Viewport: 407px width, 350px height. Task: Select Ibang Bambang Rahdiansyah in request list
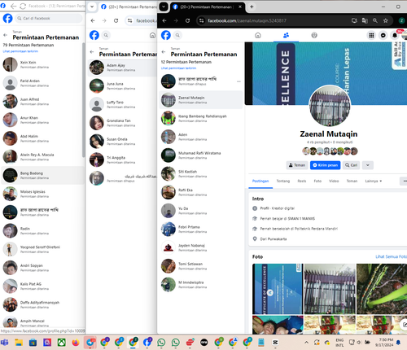point(201,119)
